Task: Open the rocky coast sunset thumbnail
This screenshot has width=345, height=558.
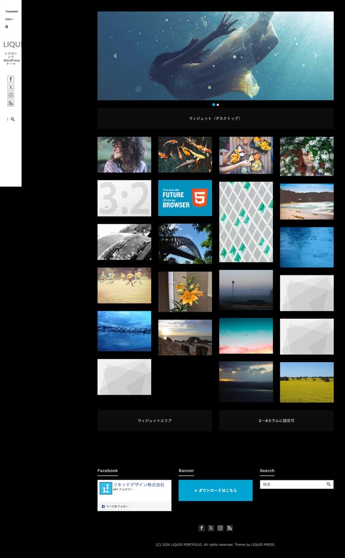Action: point(185,337)
